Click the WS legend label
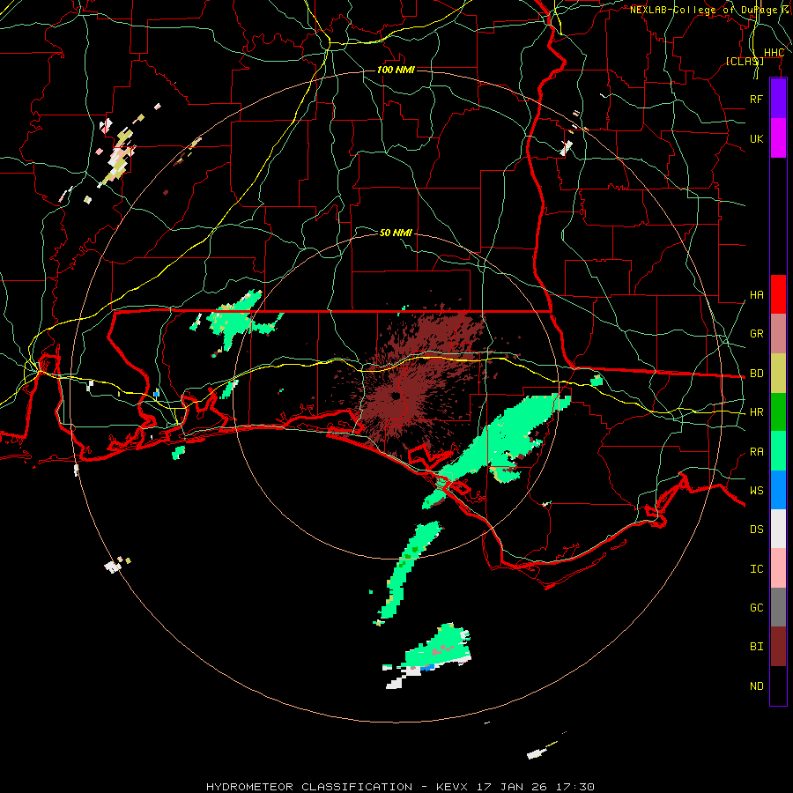793x793 pixels. click(x=756, y=491)
